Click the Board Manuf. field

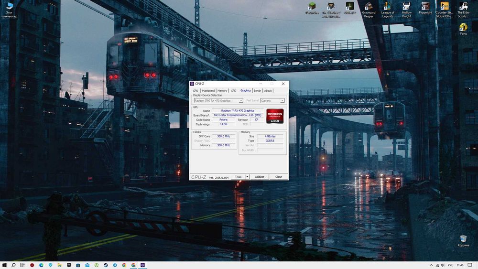point(238,115)
